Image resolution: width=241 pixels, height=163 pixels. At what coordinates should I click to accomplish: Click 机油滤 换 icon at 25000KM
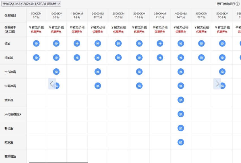click(x=119, y=58)
